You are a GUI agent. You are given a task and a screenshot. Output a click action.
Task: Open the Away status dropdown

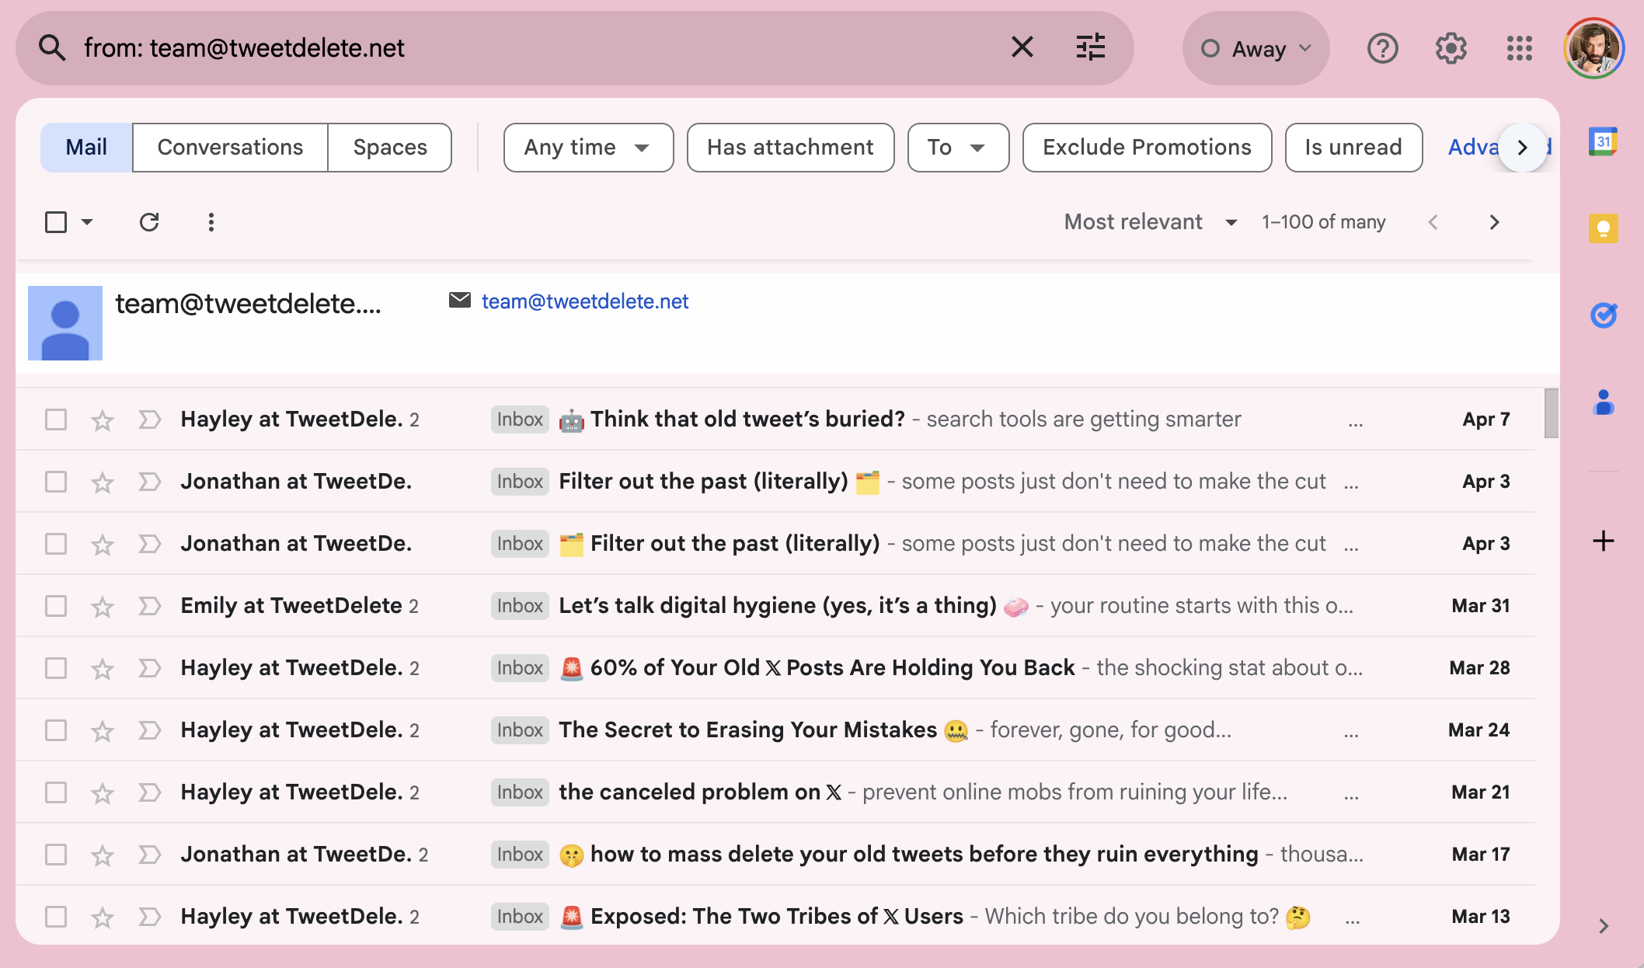click(x=1256, y=48)
